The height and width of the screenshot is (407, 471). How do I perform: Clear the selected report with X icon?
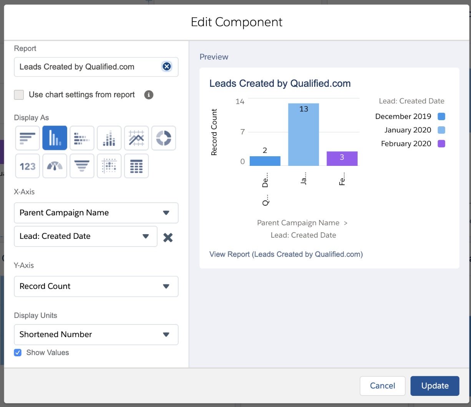point(166,66)
